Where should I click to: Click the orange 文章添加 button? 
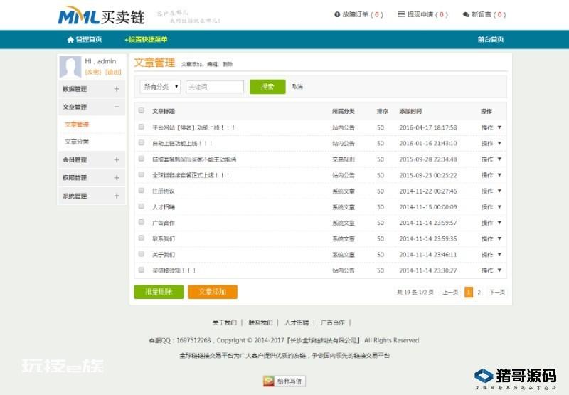pyautogui.click(x=213, y=292)
